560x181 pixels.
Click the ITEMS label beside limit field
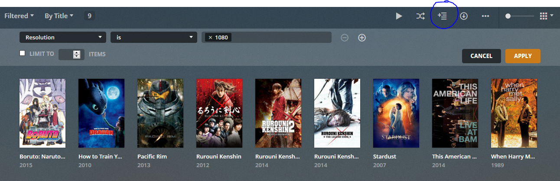[97, 54]
